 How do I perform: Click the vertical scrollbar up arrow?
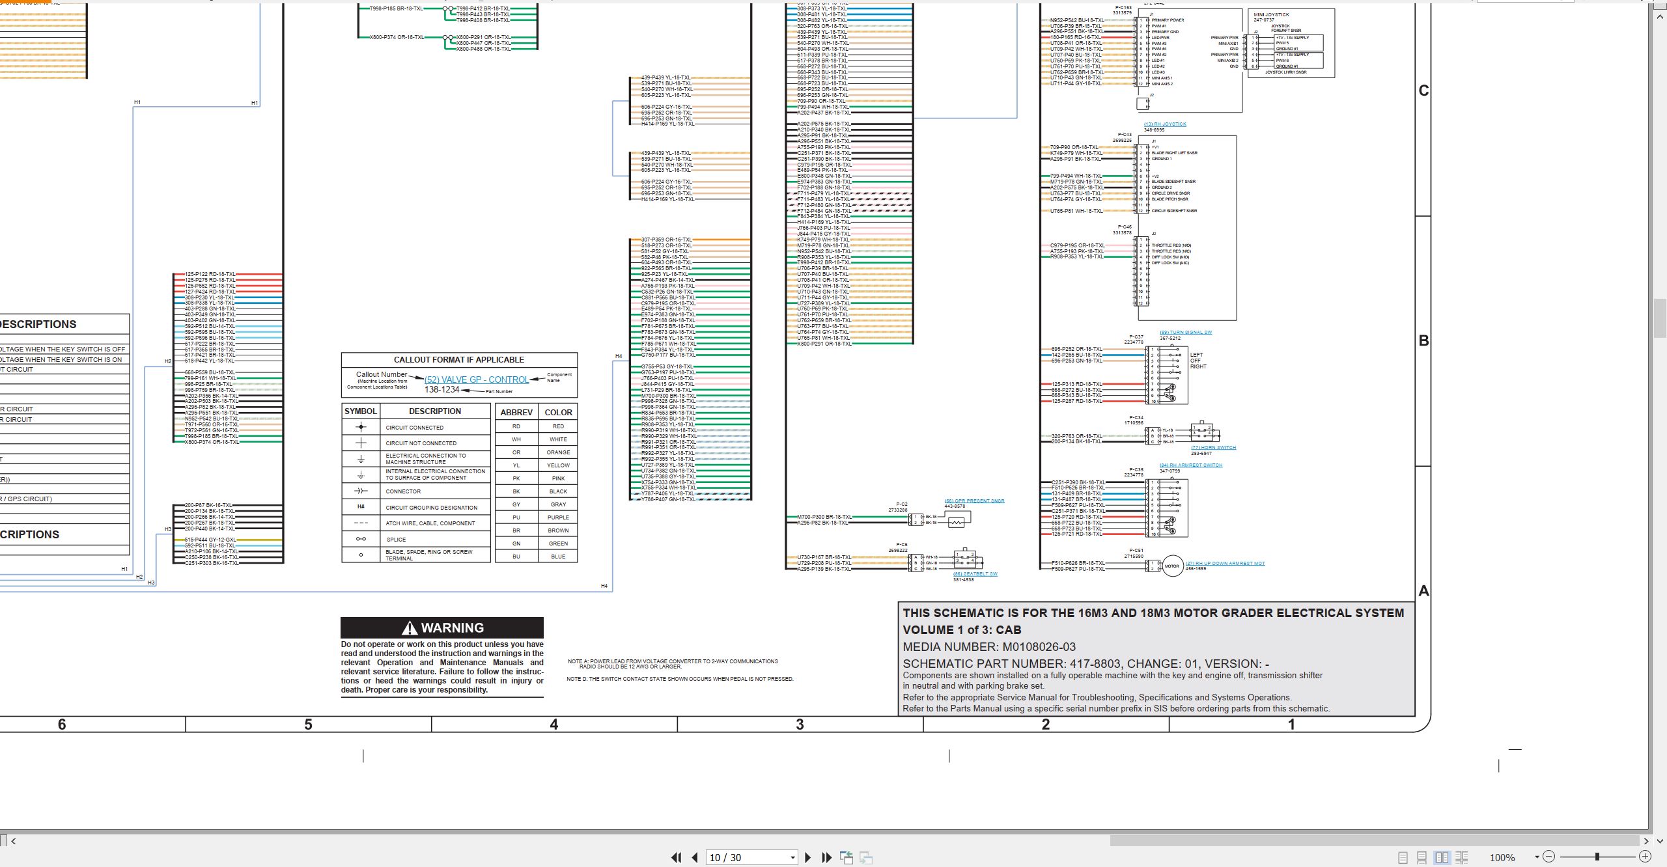pos(1660,16)
